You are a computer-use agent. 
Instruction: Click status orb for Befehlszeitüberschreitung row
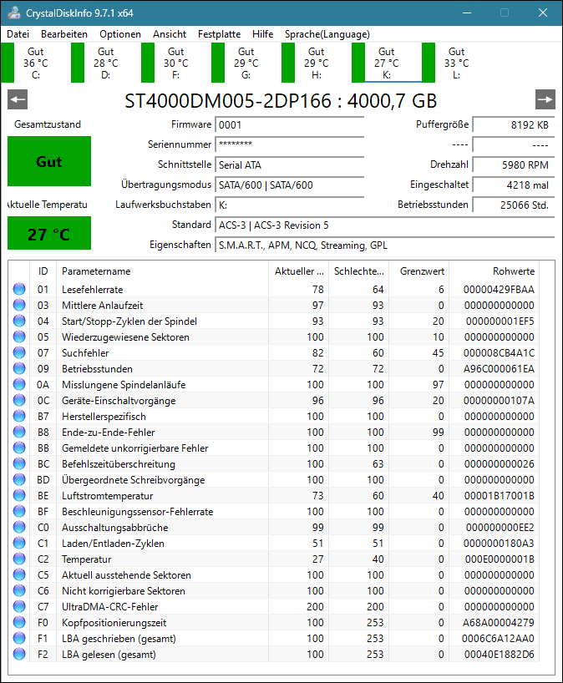pos(19,463)
